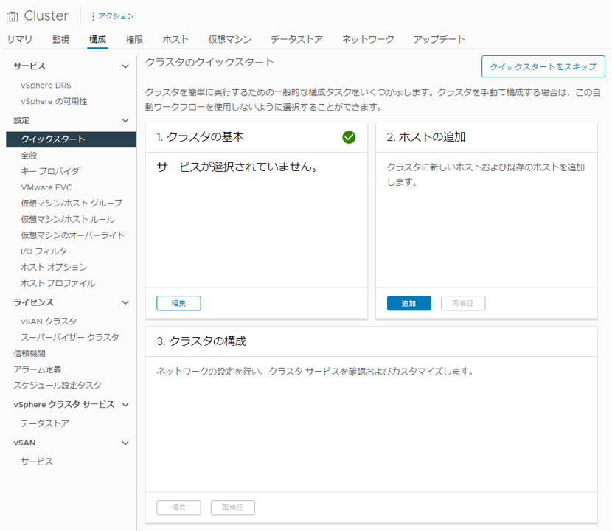The image size is (612, 531).
Task: Click 再検証 button in ホストの追加 card
Action: 463,303
